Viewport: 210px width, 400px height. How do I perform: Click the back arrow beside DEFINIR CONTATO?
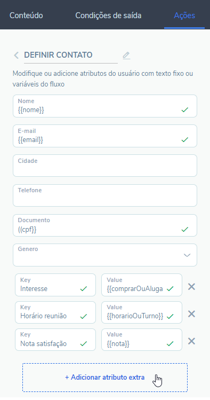17,55
